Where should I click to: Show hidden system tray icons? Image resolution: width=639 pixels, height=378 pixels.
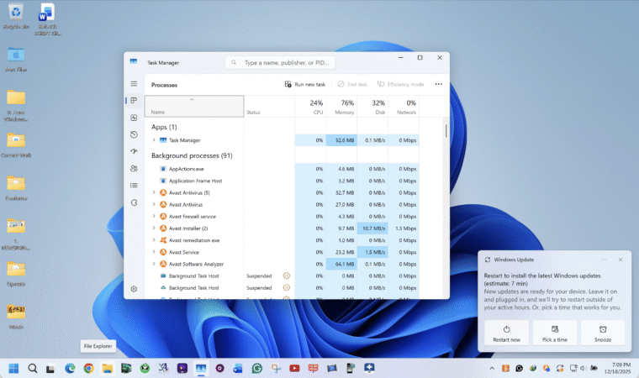click(x=492, y=368)
